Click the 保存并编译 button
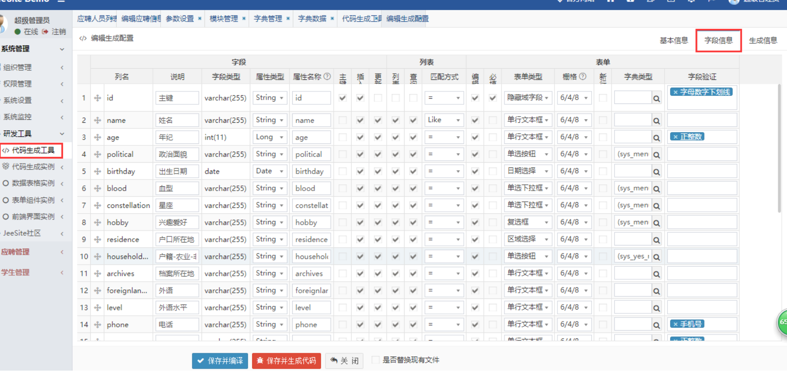The height and width of the screenshot is (374, 787). 220,361
